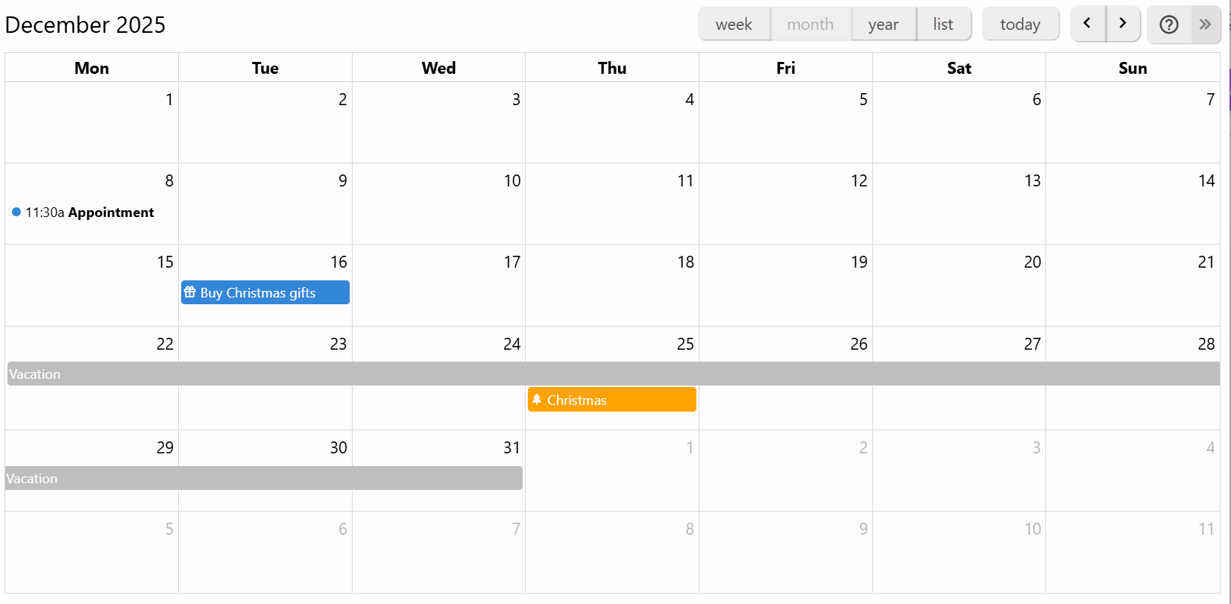This screenshot has height=604, width=1231.
Task: Click the gift icon on Buy Christmas gifts
Action: [x=190, y=292]
